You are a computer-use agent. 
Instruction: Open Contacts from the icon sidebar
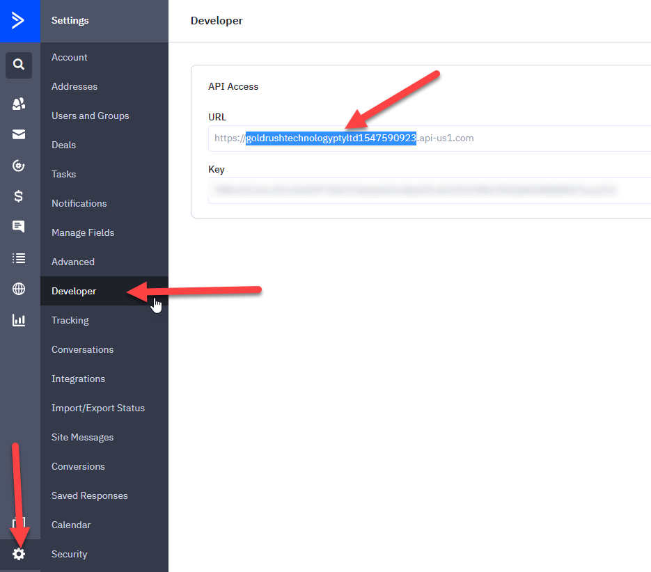click(19, 104)
